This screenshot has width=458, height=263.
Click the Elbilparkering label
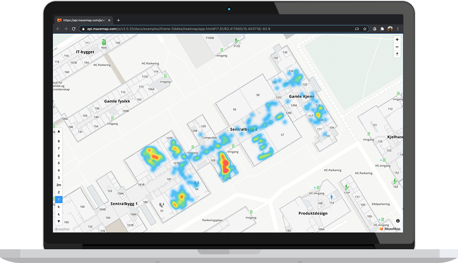tap(380, 204)
